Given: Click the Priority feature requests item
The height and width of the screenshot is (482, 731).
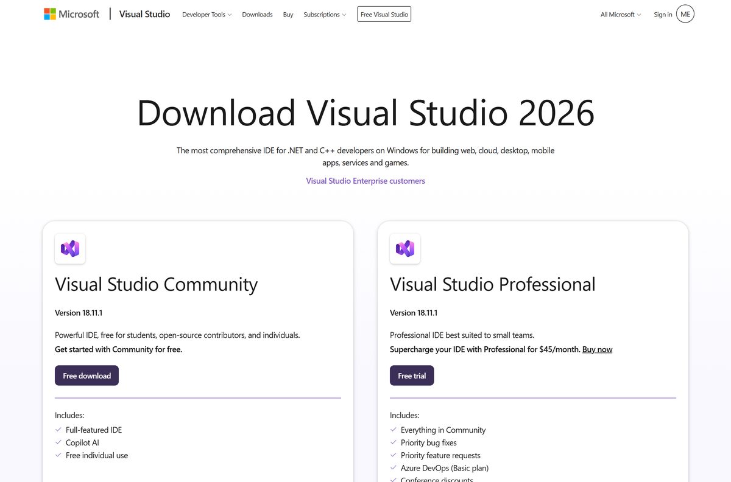Looking at the screenshot, I should pos(440,455).
